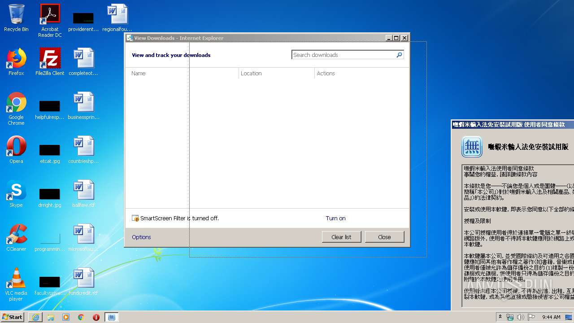Image resolution: width=574 pixels, height=323 pixels.
Task: Open Chrome from the taskbar
Action: click(81, 317)
